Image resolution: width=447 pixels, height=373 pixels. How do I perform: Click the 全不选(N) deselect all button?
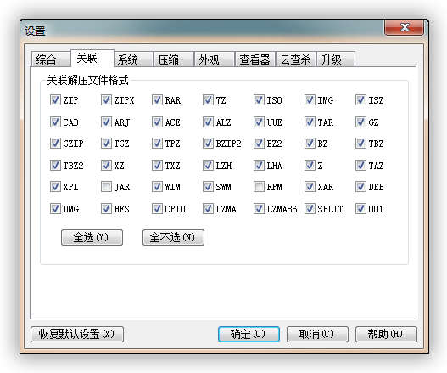click(x=173, y=237)
